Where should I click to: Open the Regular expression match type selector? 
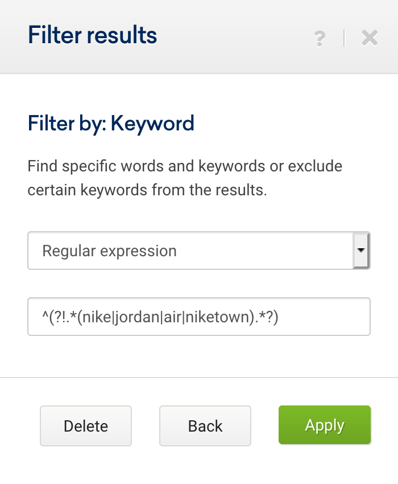[x=199, y=251]
